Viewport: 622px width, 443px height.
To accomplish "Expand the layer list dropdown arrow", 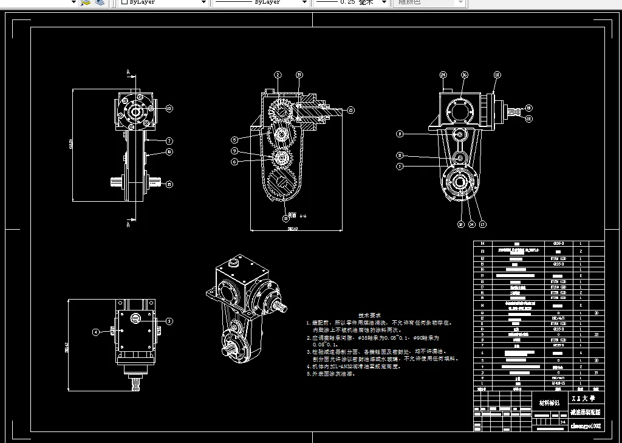I will click(73, 2).
